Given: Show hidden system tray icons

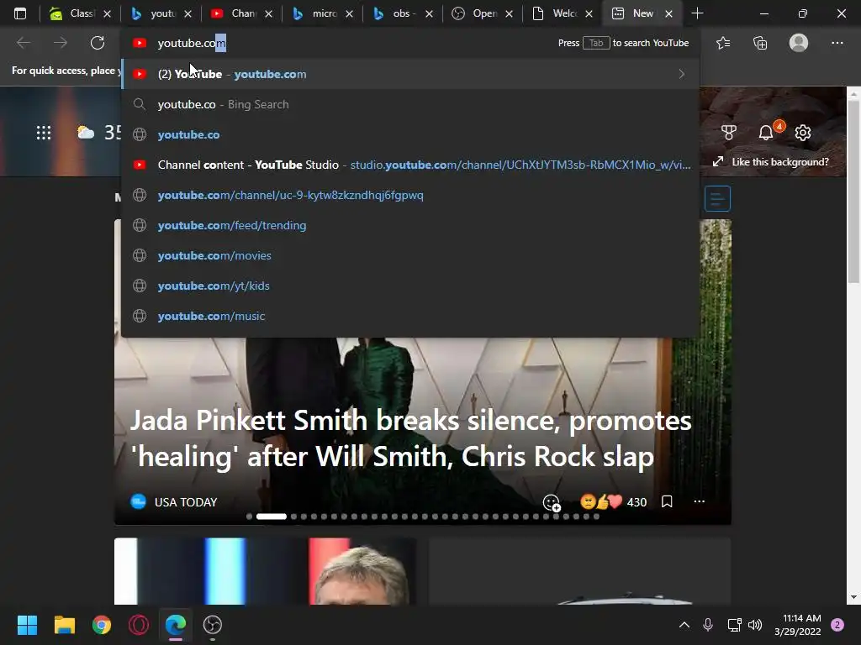Looking at the screenshot, I should click(684, 625).
